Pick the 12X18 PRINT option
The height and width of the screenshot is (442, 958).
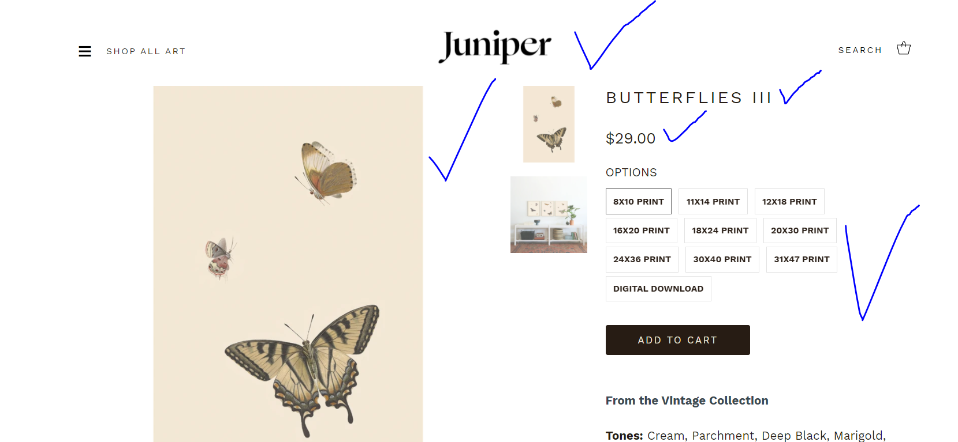(x=789, y=202)
